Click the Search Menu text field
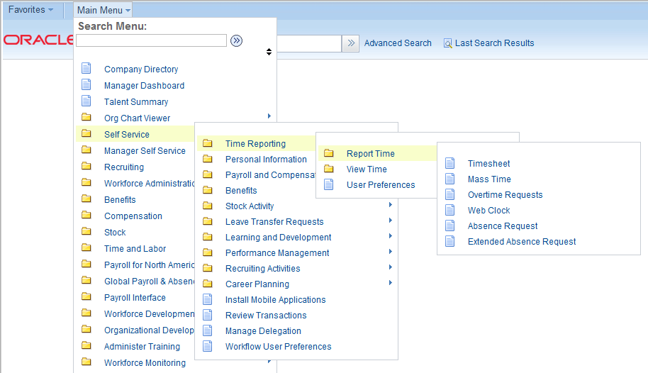 tap(151, 40)
